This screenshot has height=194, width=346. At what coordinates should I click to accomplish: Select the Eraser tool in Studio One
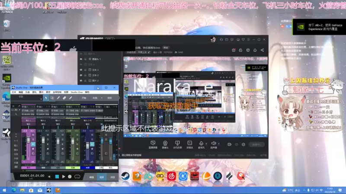coord(64,98)
